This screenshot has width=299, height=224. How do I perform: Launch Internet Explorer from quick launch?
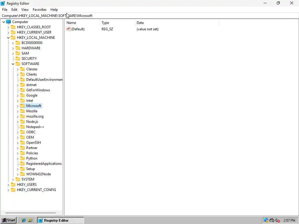pyautogui.click(x=24, y=220)
